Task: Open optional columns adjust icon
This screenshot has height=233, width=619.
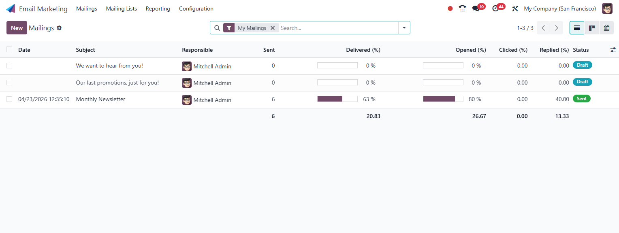Action: click(613, 50)
